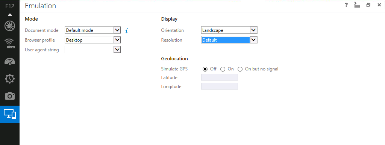Set Simulate GPS to Off
This screenshot has height=145, width=385.
click(x=205, y=69)
